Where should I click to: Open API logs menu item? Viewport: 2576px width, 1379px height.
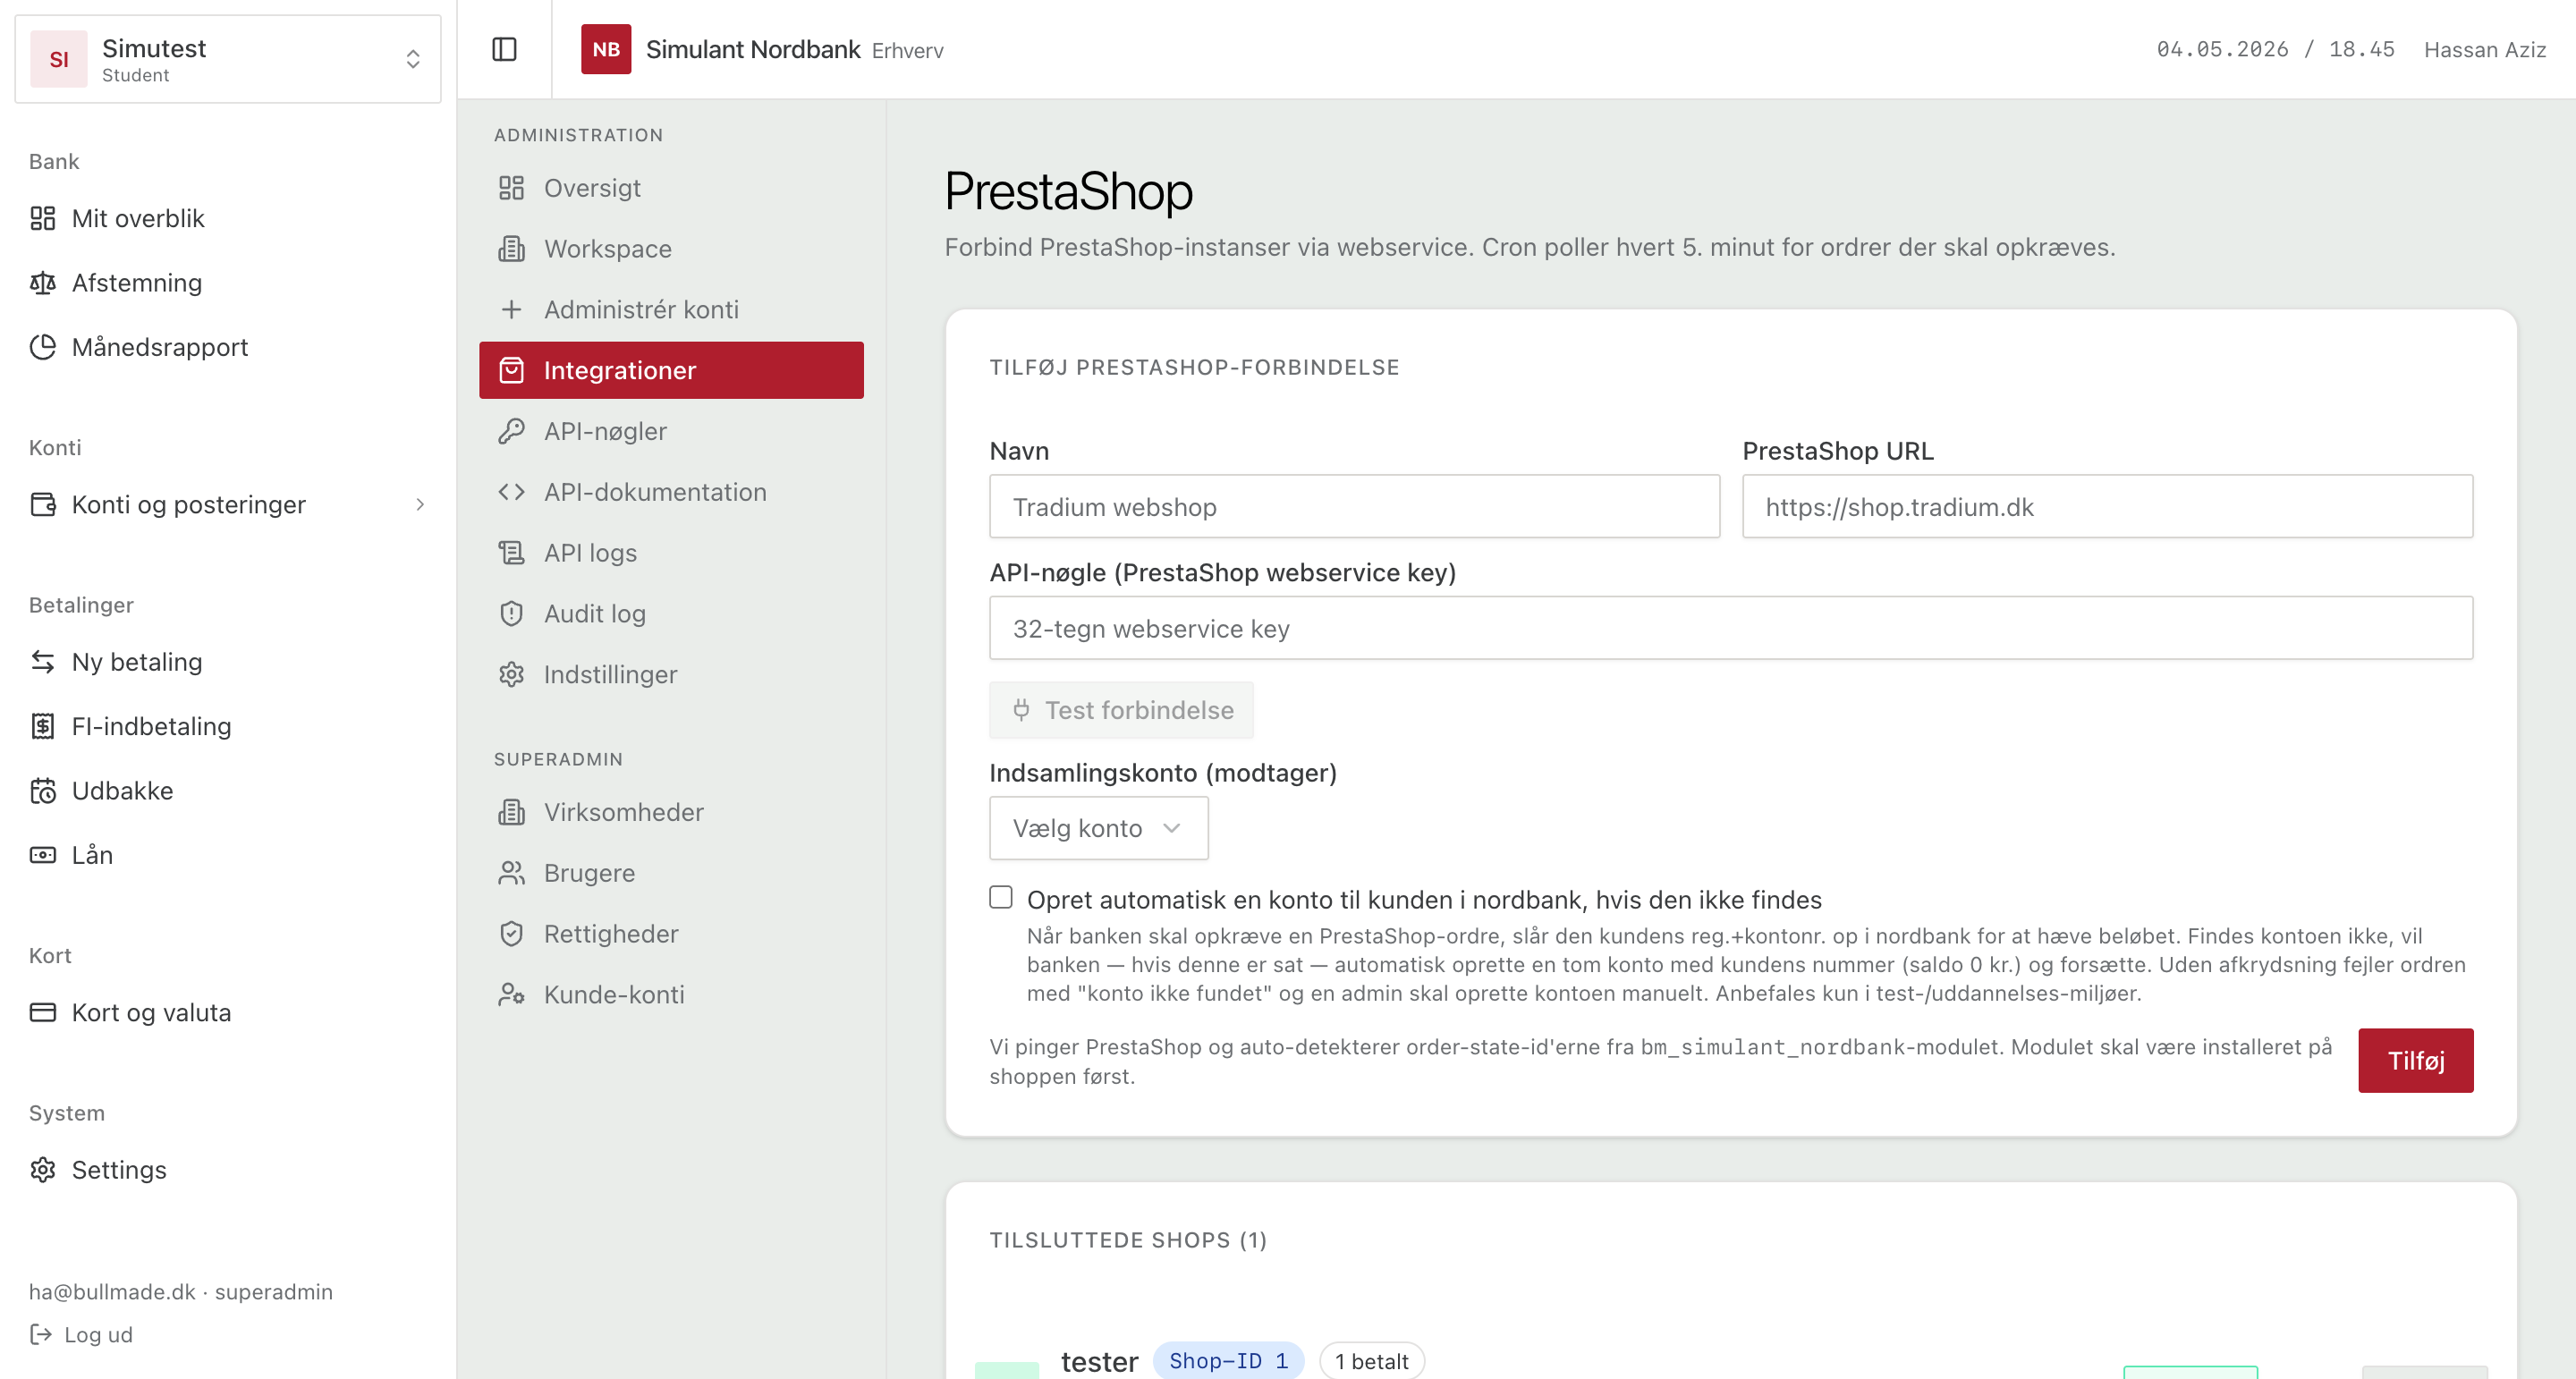click(671, 553)
